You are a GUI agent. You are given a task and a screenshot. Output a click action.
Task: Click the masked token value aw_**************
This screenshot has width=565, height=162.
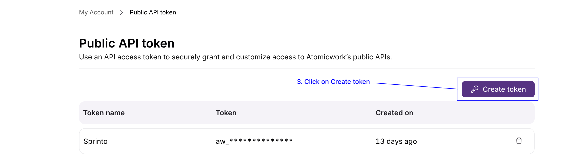[x=254, y=141]
